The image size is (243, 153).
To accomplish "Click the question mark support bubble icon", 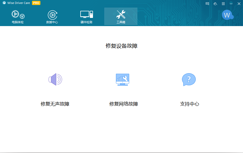I will tap(189, 79).
